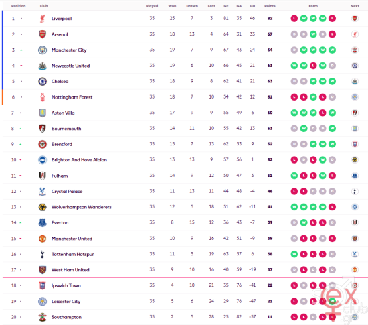This screenshot has width=368, height=325.
Task: Click West Ham's next opponent badge
Action: (355, 270)
